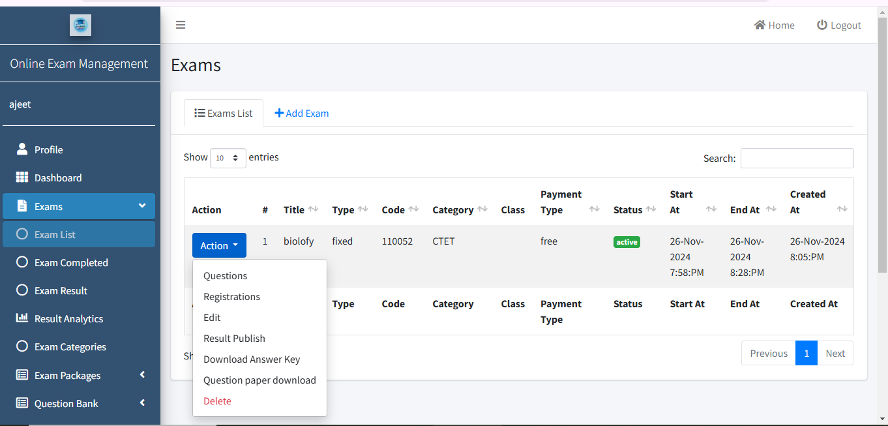Select Questions from the Action menu
Viewport: 888px width, 426px height.
click(226, 276)
